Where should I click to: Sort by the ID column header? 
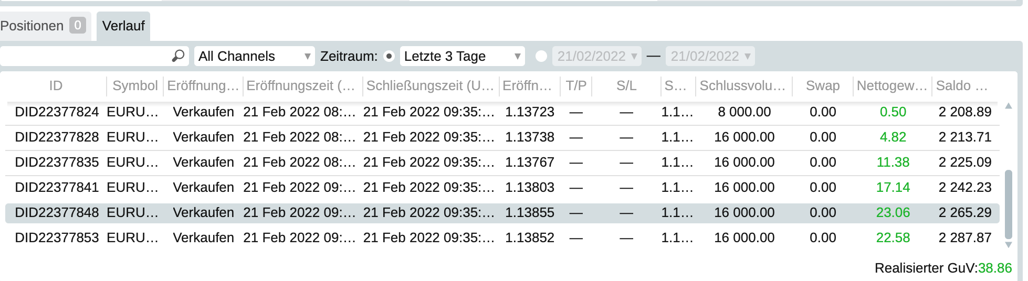point(56,85)
